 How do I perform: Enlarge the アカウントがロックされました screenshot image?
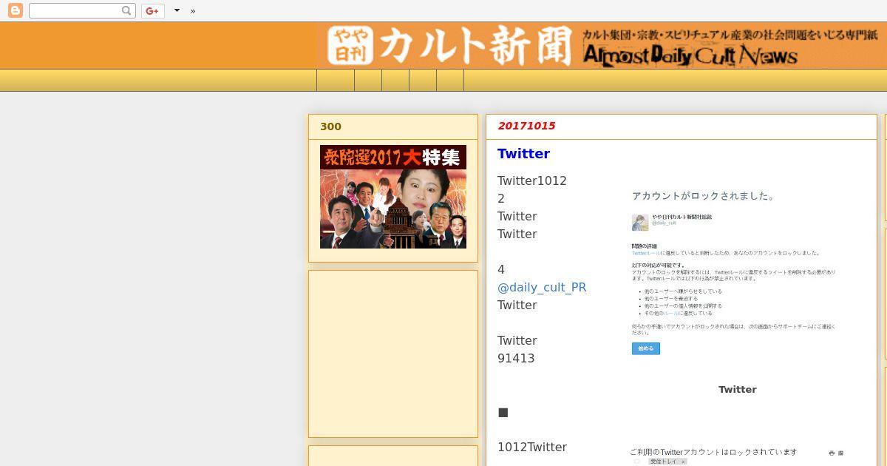(737, 273)
